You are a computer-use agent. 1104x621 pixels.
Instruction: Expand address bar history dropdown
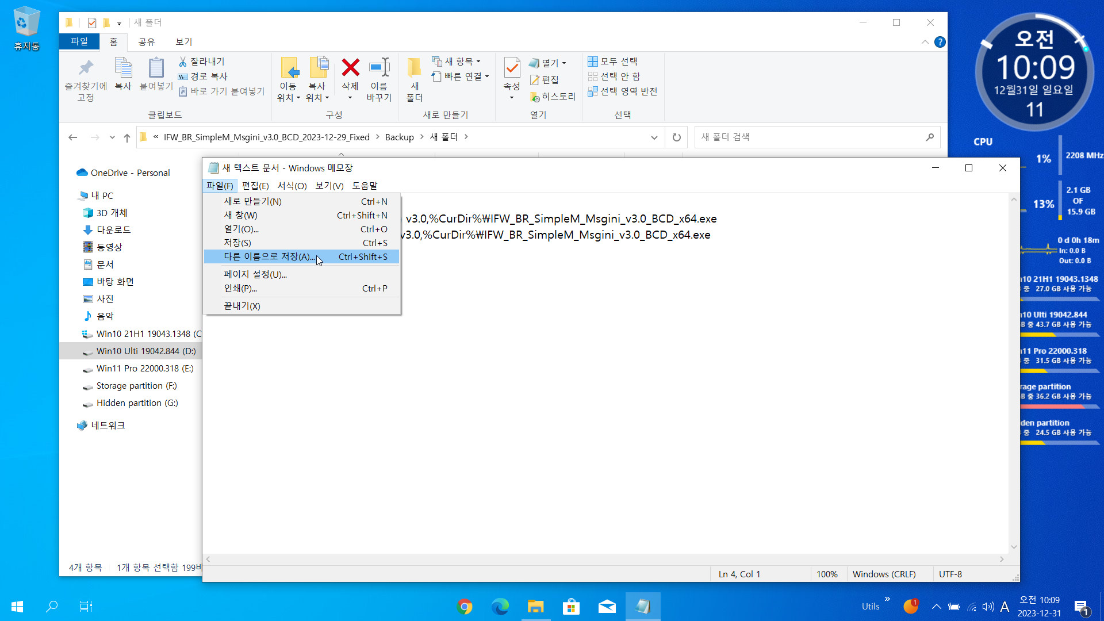[x=654, y=137]
